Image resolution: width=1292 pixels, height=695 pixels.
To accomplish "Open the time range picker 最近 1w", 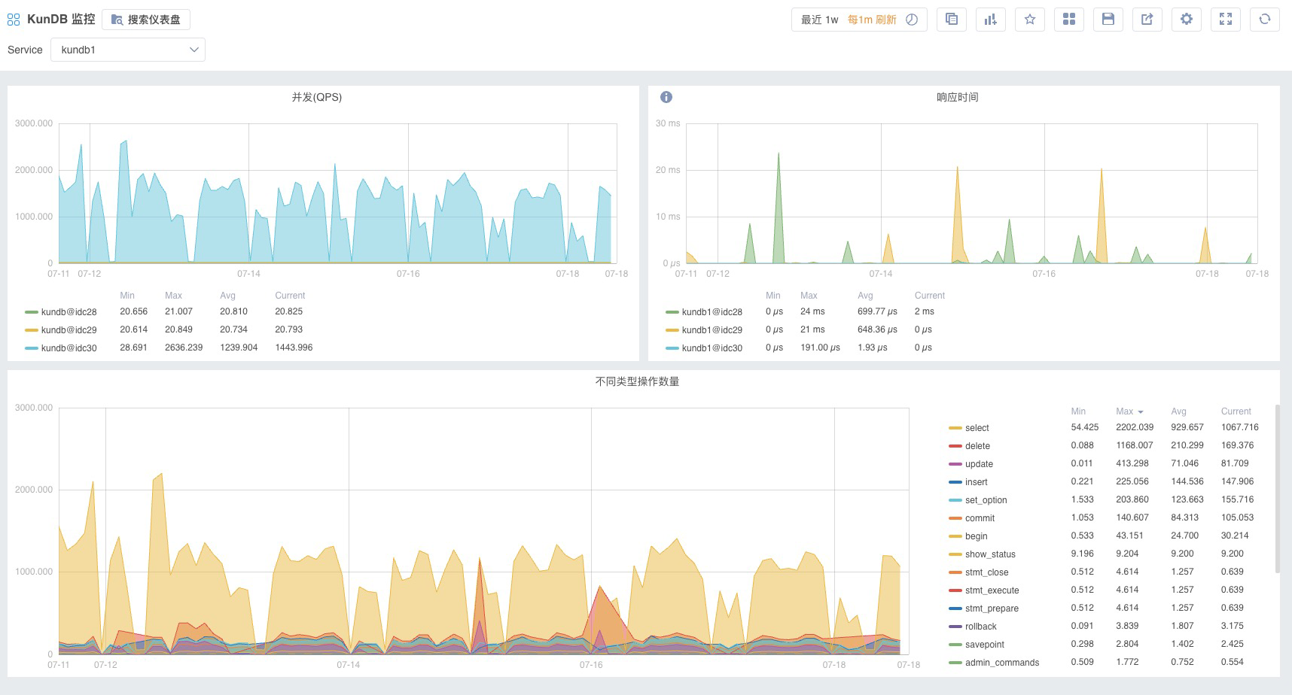I will (819, 20).
